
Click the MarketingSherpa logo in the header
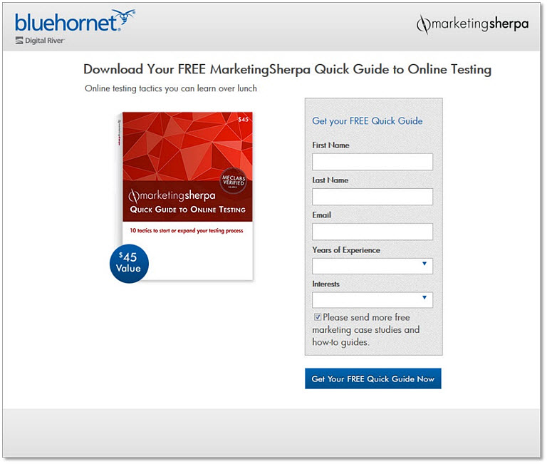(472, 24)
